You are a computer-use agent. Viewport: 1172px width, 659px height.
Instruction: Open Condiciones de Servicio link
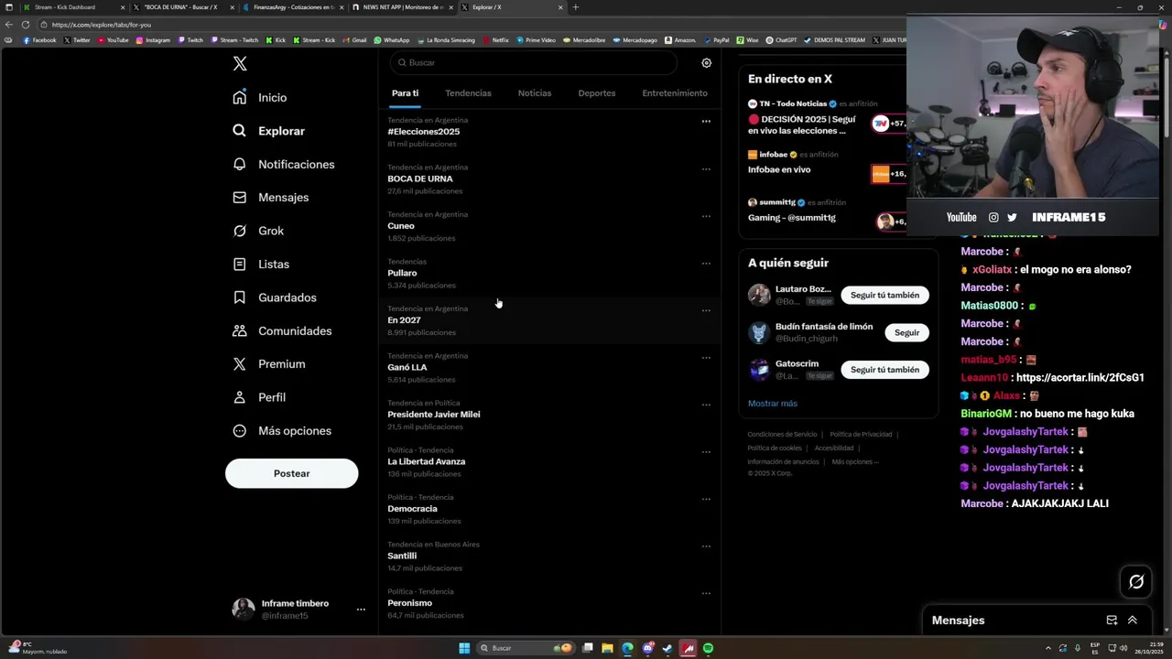coord(781,434)
